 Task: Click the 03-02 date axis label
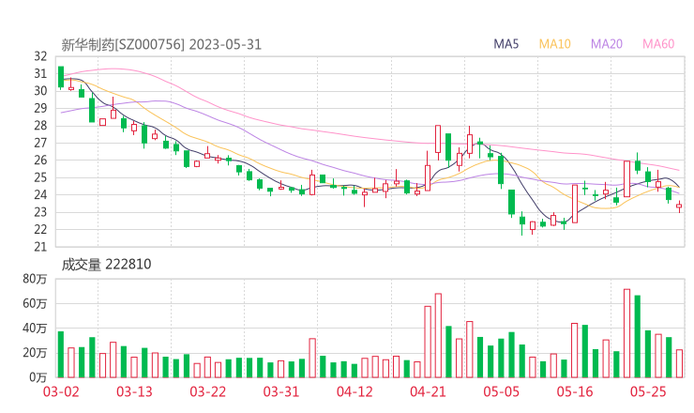point(61,391)
